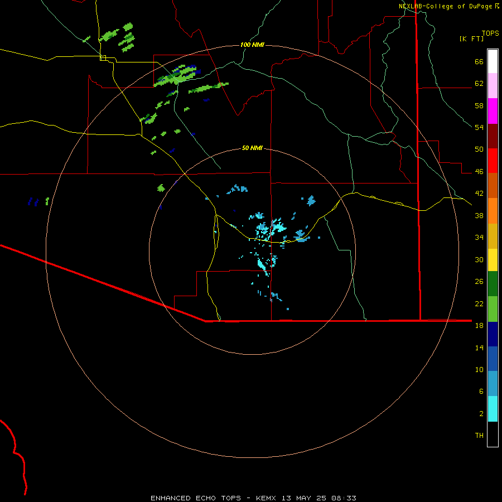
Task: Click the 30 legend value
Action: [x=479, y=259]
